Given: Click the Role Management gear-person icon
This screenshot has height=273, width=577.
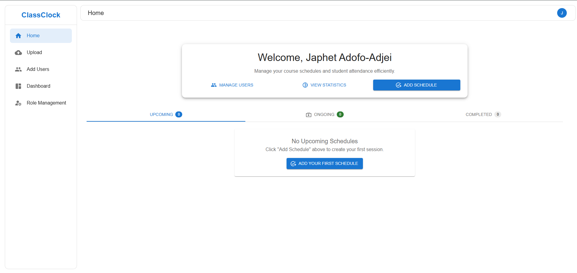Looking at the screenshot, I should point(18,103).
